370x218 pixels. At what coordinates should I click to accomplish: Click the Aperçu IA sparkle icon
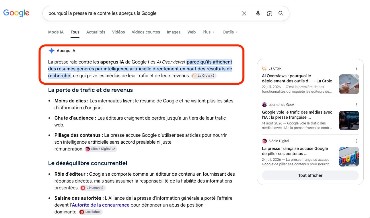tap(52, 51)
